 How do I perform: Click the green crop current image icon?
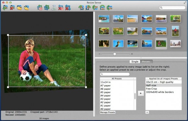pyautogui.click(x=47, y=7)
